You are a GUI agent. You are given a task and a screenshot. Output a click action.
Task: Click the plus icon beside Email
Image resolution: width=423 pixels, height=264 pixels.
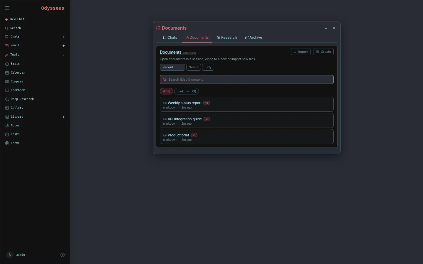63,45
